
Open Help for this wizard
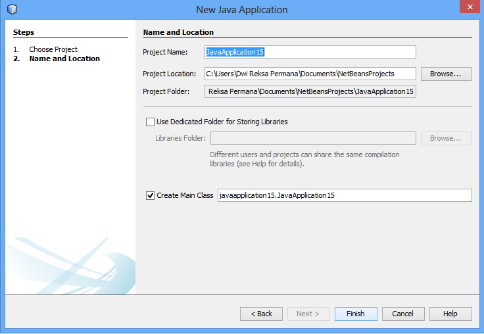coord(450,314)
